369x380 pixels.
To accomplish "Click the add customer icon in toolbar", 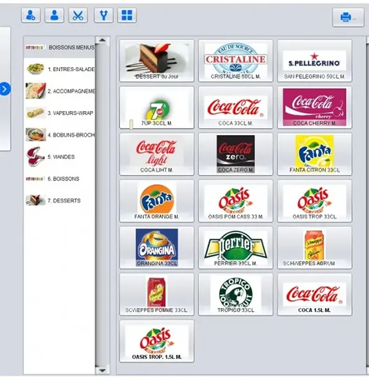I will (x=31, y=15).
